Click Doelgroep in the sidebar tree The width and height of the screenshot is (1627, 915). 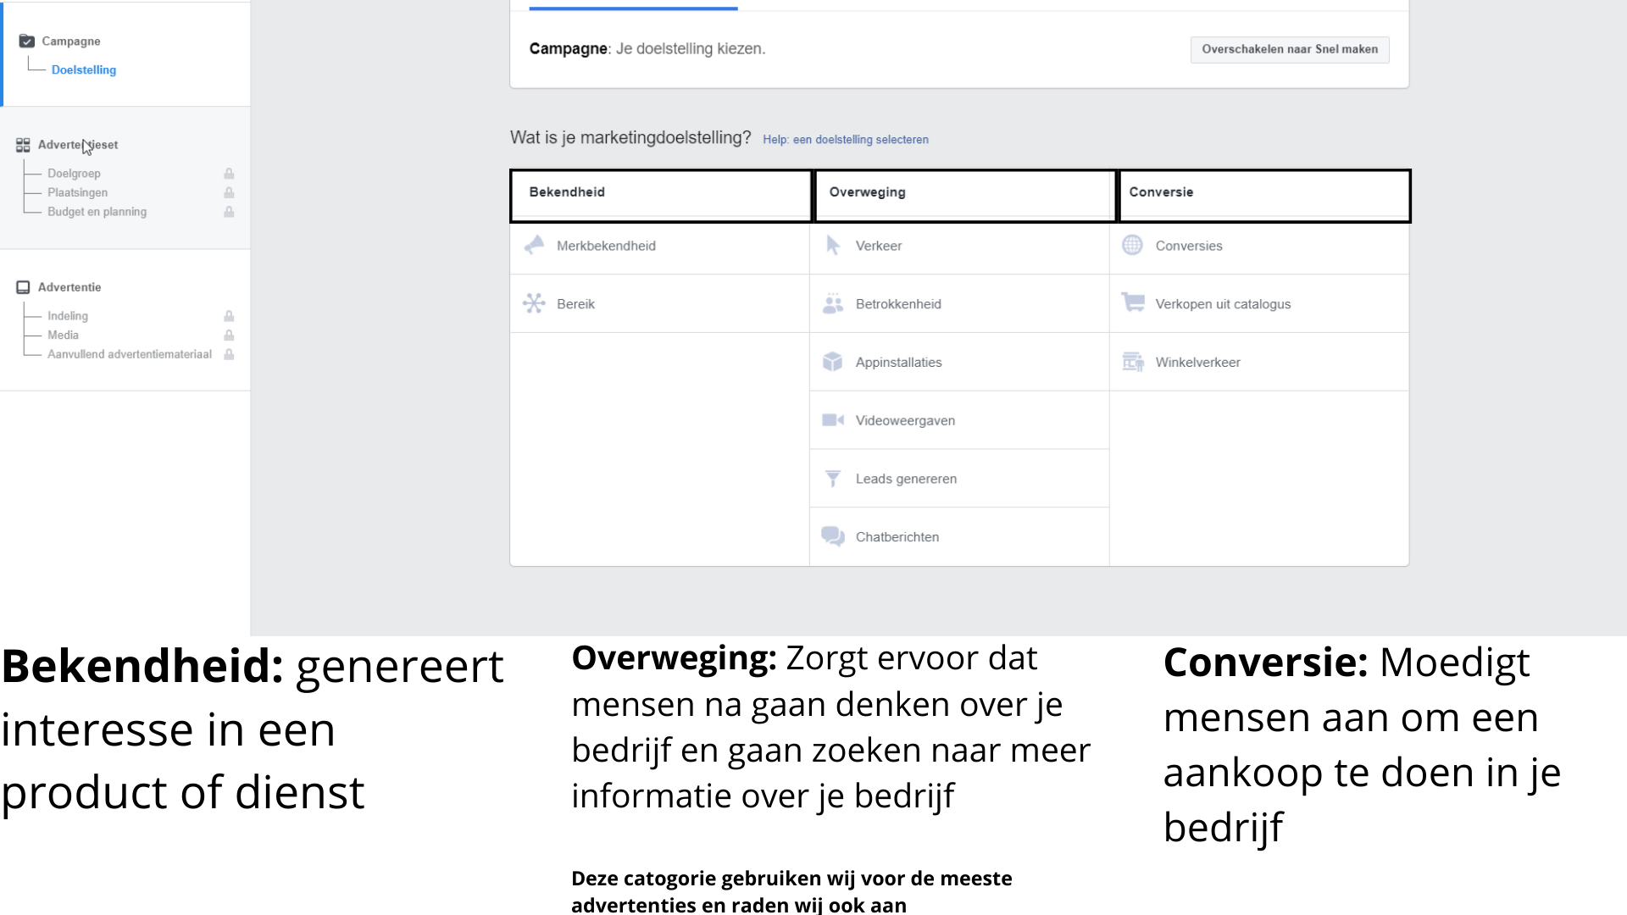coord(74,174)
